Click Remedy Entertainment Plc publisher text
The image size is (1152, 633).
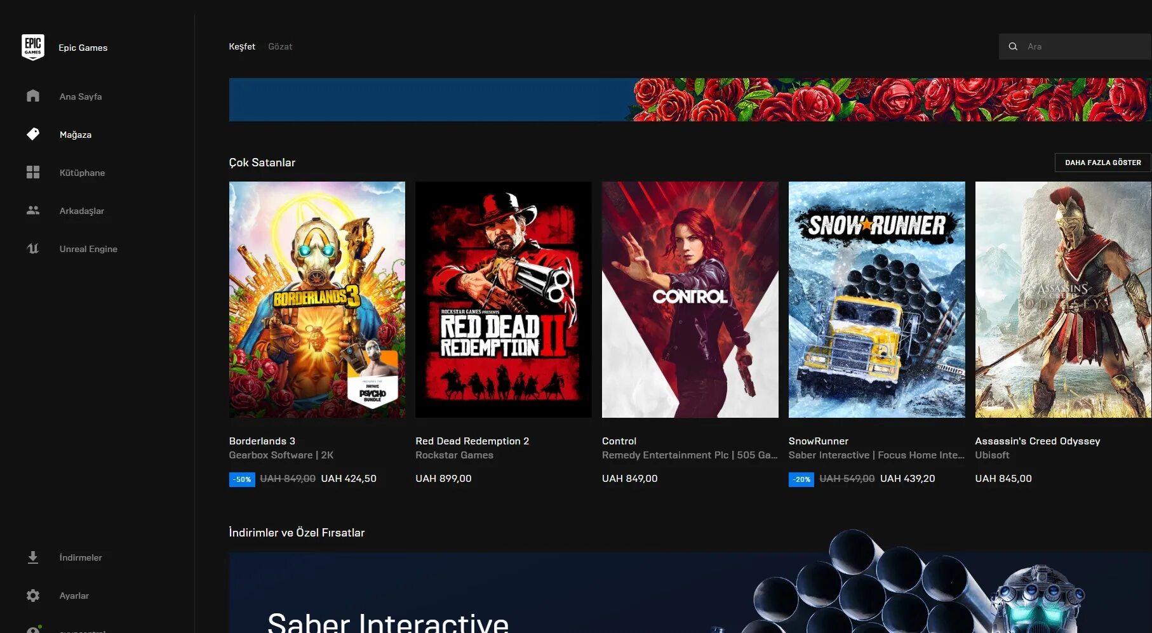click(690, 455)
